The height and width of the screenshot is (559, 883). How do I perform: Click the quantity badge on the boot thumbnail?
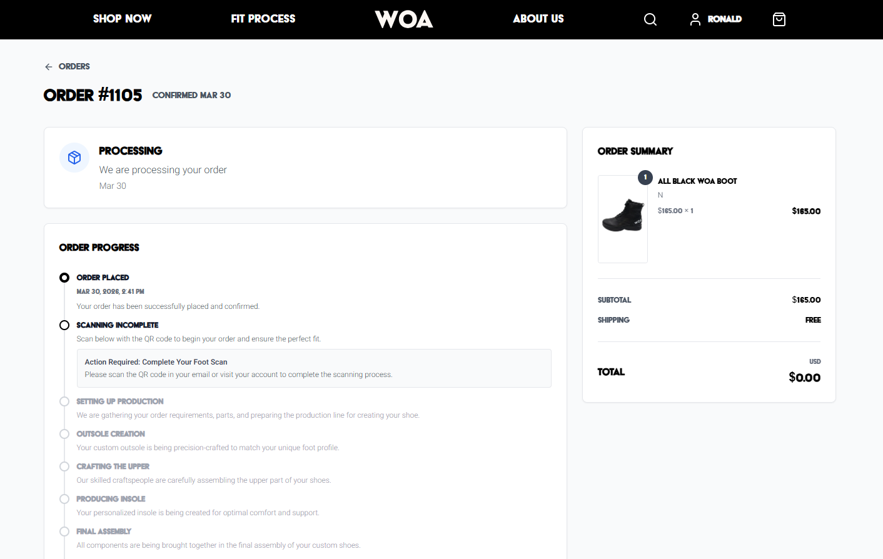(645, 178)
